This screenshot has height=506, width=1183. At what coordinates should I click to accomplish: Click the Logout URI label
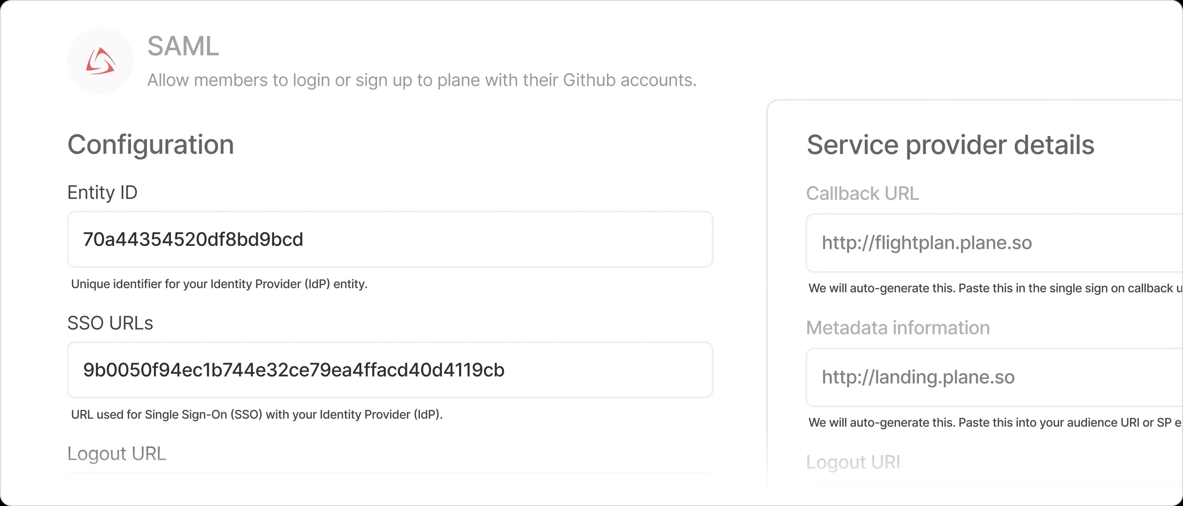[x=852, y=462]
